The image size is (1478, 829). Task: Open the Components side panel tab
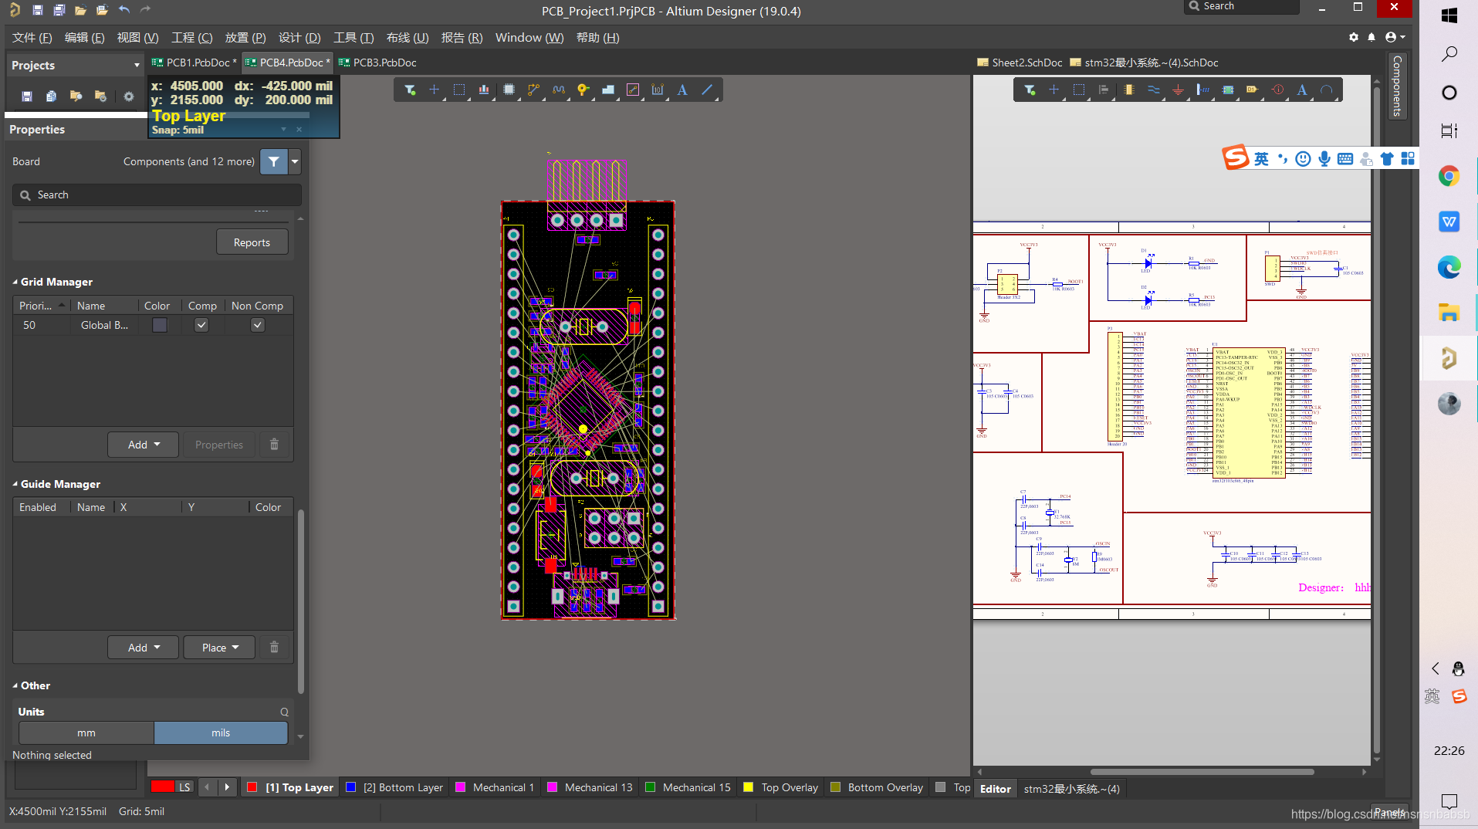pyautogui.click(x=1397, y=86)
